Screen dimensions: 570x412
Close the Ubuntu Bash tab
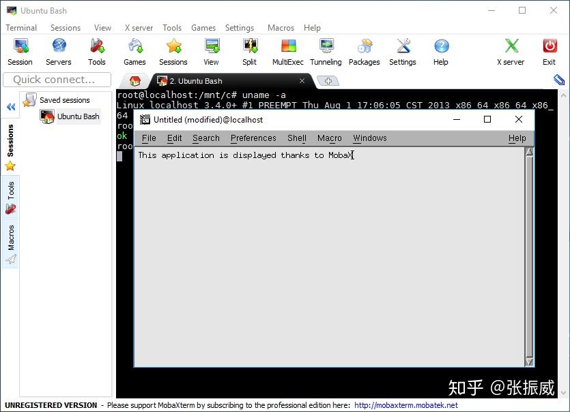[302, 81]
